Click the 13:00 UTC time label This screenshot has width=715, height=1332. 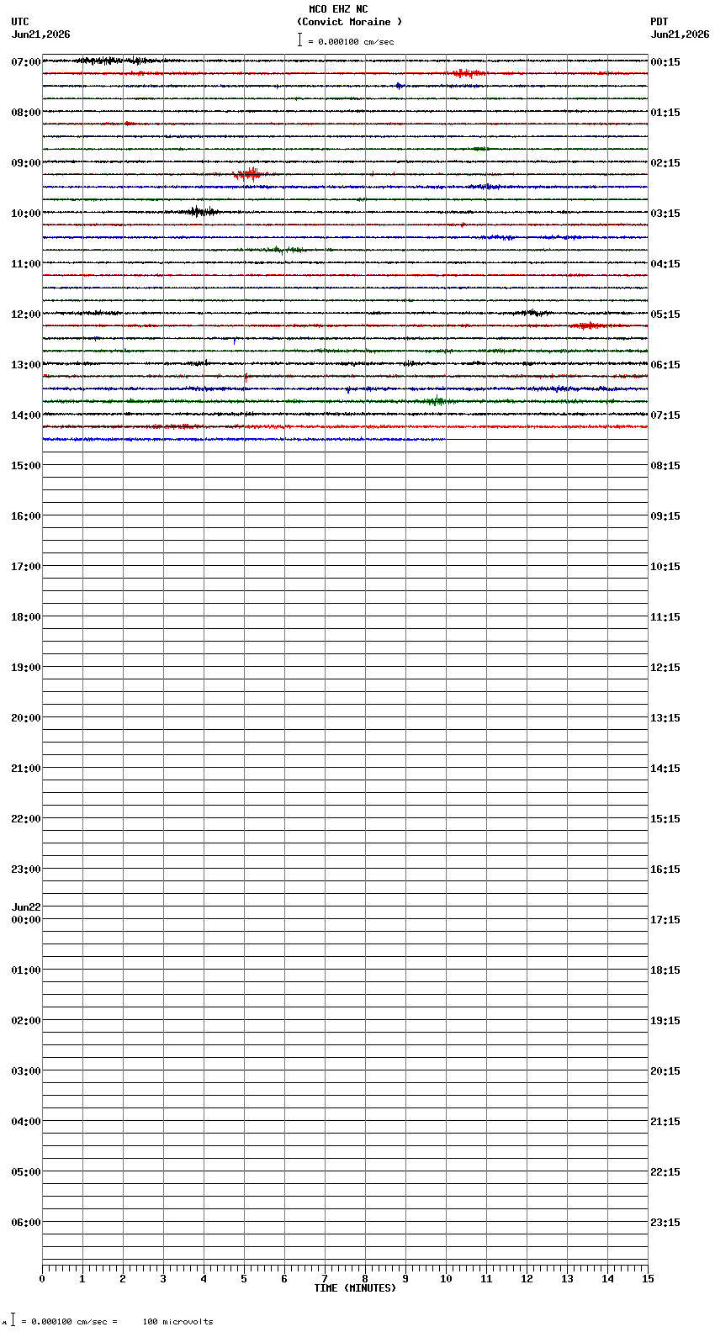click(26, 364)
